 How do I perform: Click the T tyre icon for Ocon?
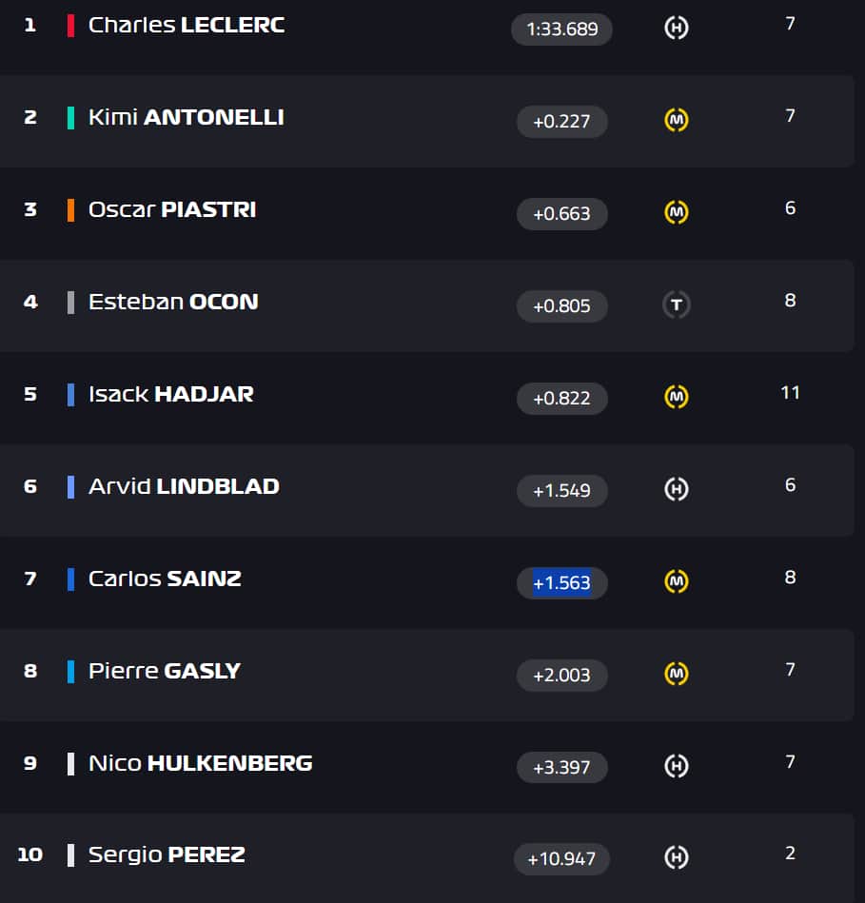(676, 305)
